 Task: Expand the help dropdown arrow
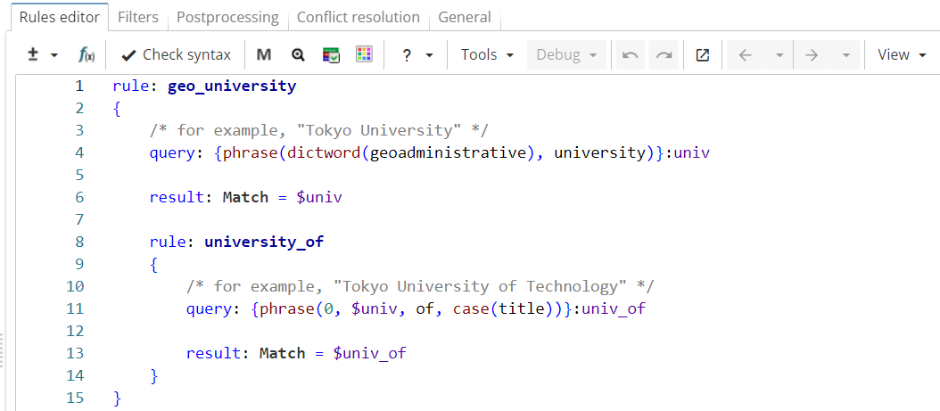pyautogui.click(x=429, y=55)
